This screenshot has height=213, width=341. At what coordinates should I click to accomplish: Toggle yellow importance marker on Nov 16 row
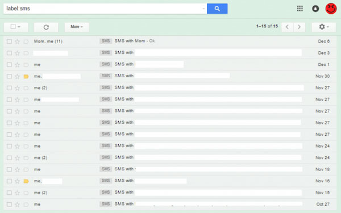pos(26,181)
